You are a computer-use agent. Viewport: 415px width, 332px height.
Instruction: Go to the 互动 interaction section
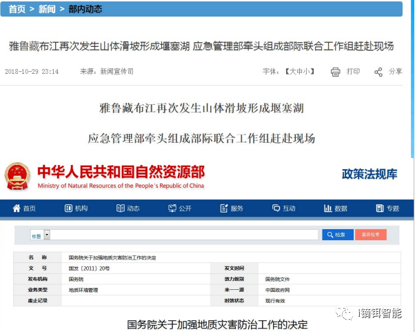click(x=276, y=208)
